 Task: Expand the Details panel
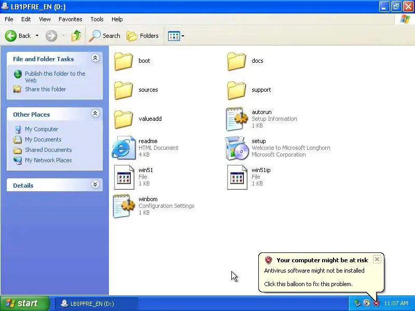[95, 185]
